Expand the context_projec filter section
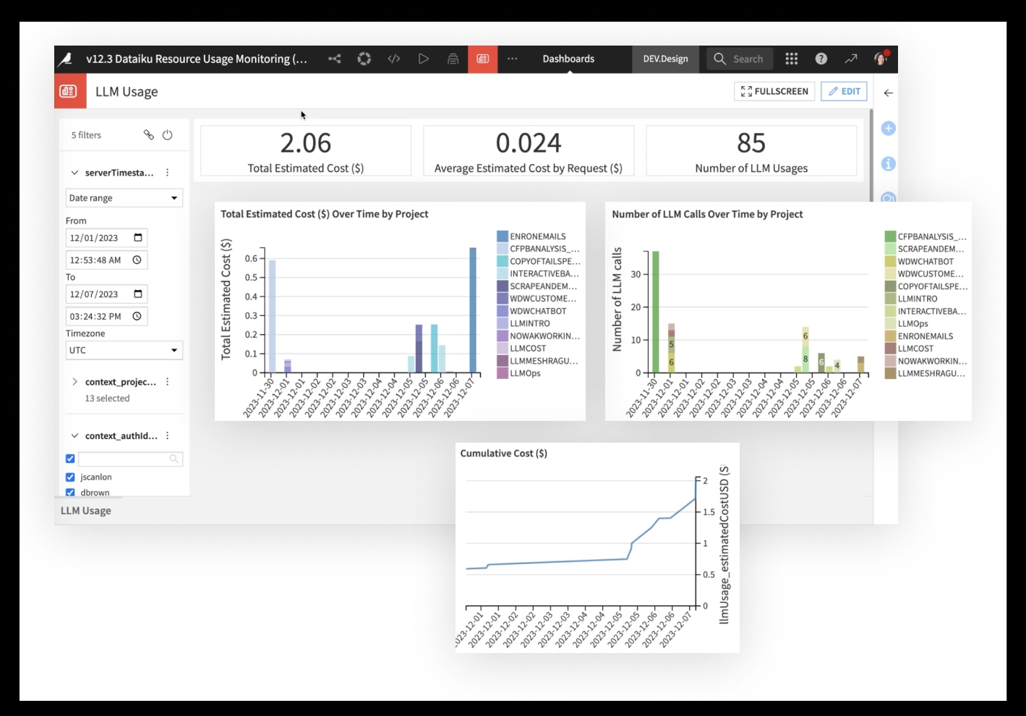The height and width of the screenshot is (716, 1026). (74, 382)
